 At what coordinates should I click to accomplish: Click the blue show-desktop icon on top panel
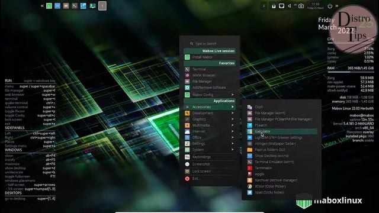[57, 6]
